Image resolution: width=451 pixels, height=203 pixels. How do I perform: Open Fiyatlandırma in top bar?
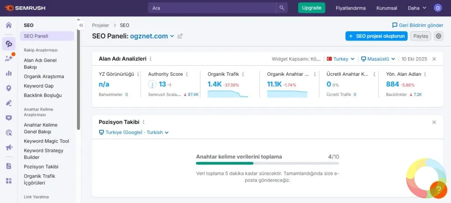(351, 8)
